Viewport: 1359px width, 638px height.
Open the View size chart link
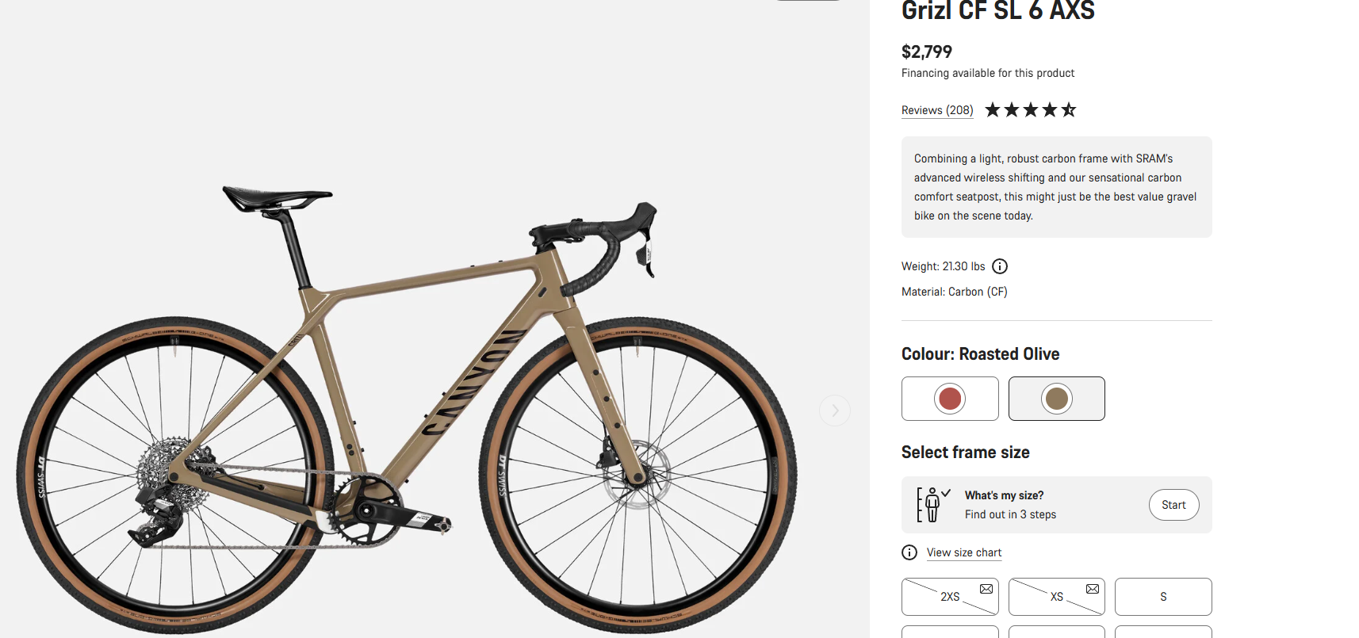click(x=964, y=552)
